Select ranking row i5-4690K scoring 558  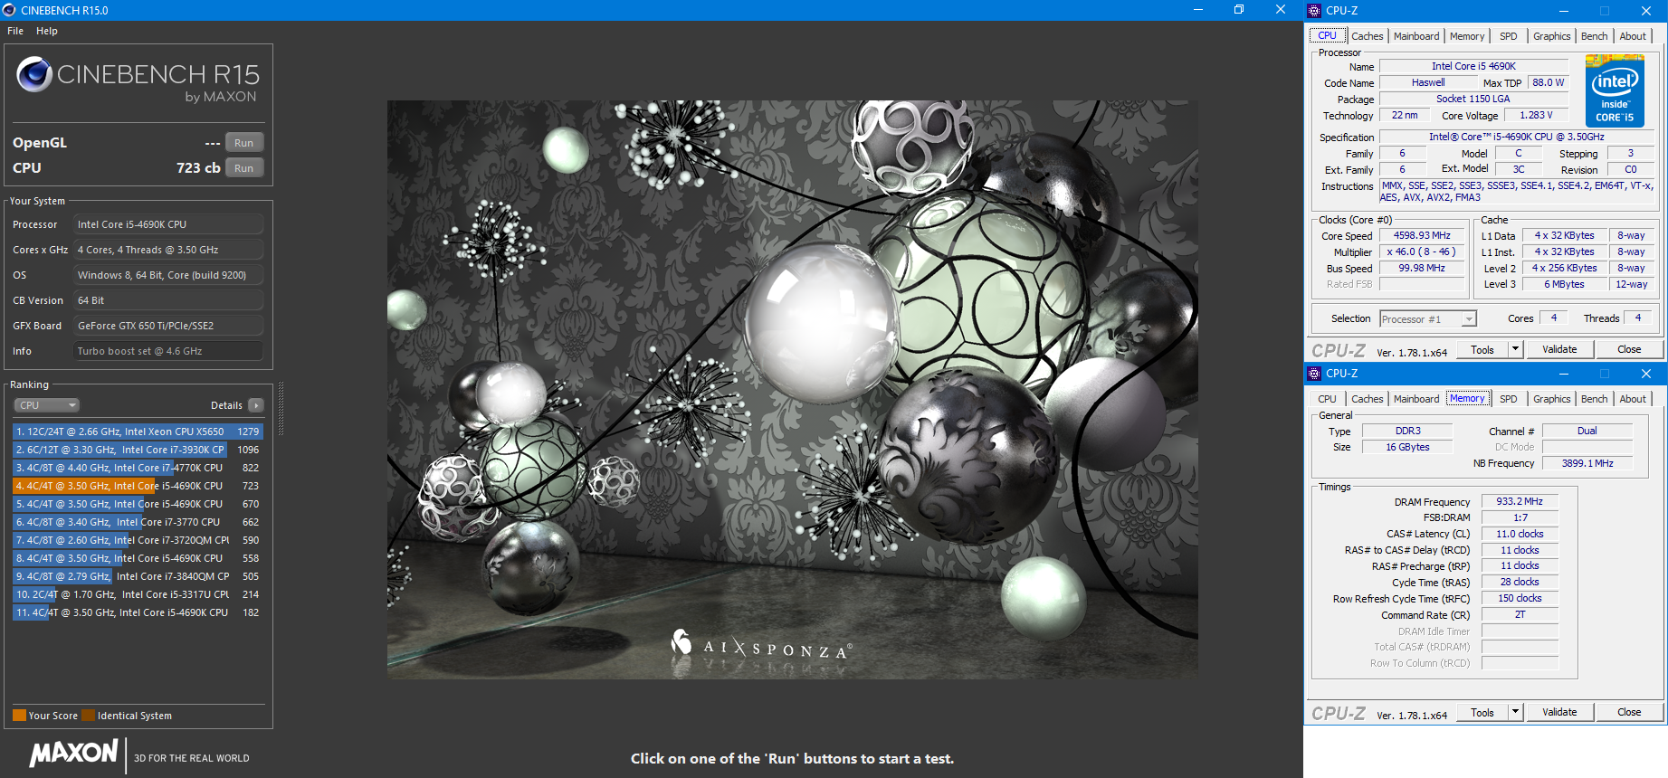[138, 558]
